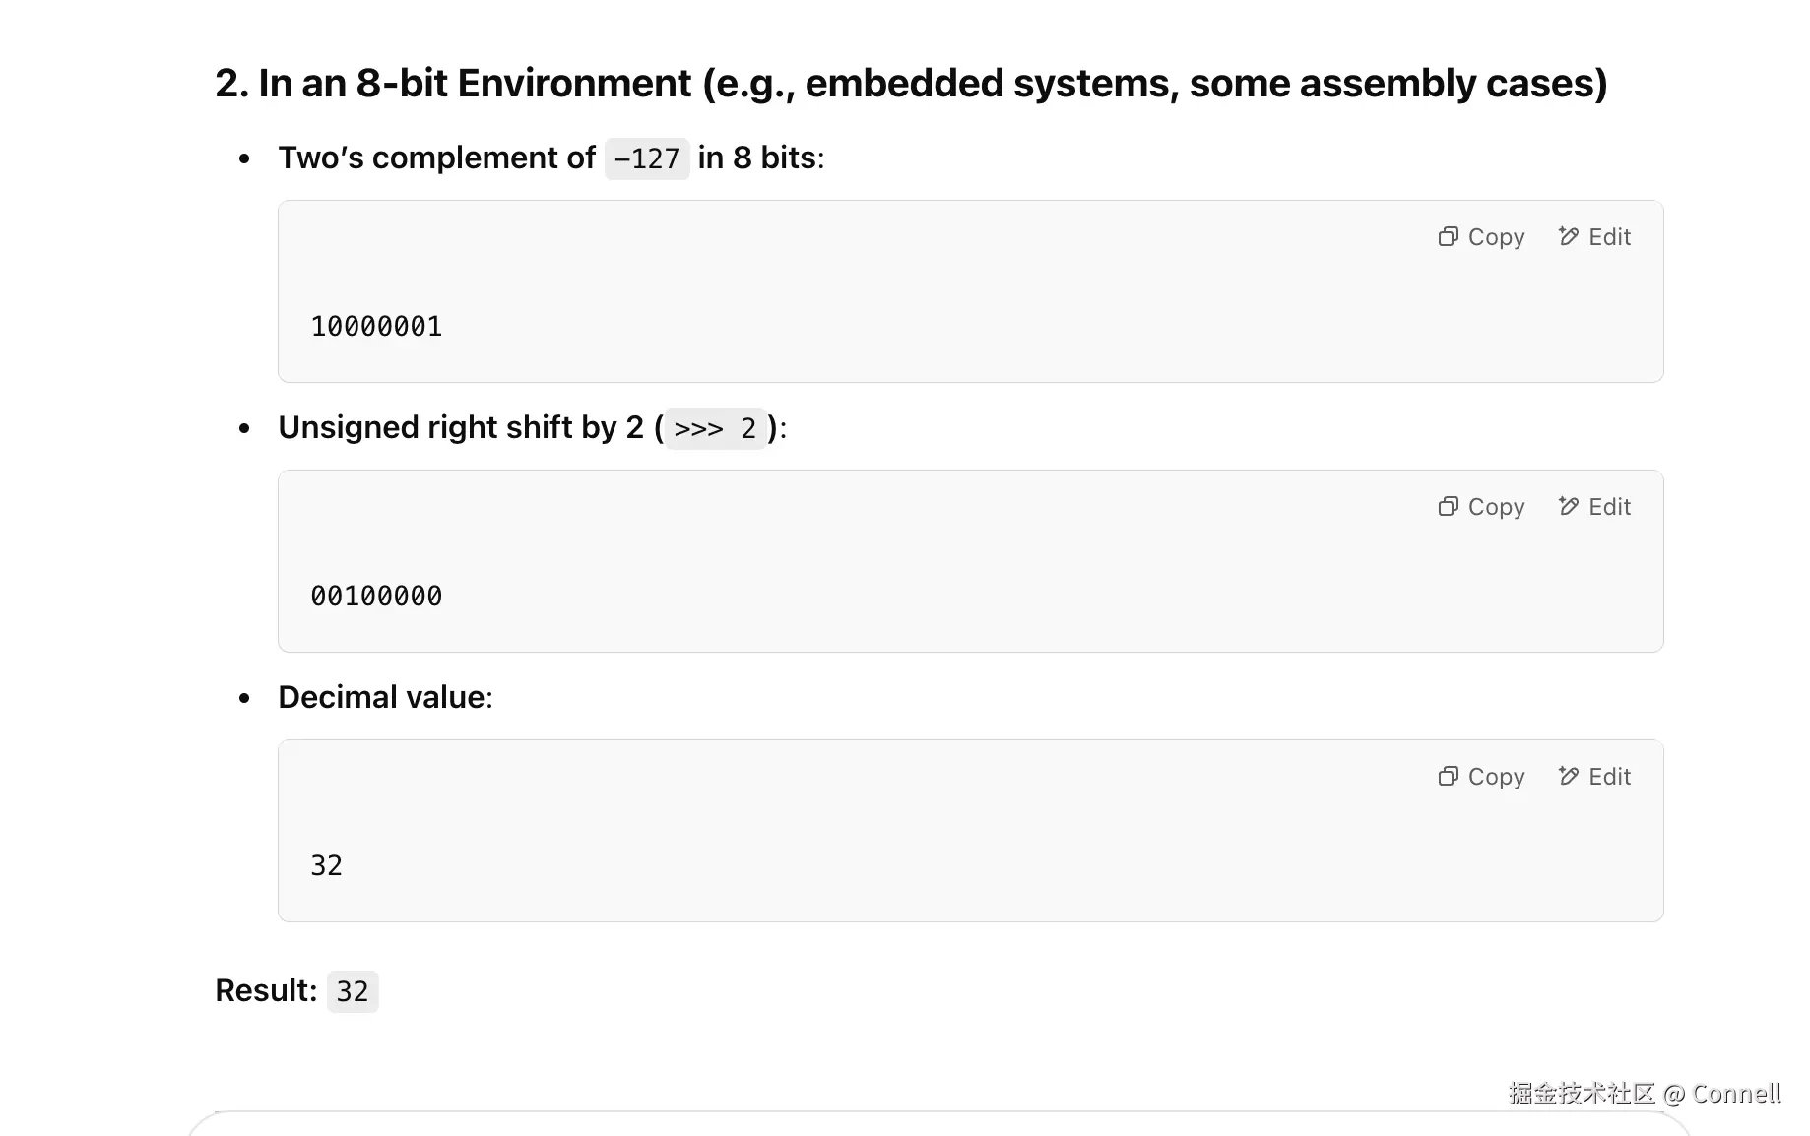Click the pencil icon next to the bottom Edit label
1810x1136 pixels.
pos(1567,776)
